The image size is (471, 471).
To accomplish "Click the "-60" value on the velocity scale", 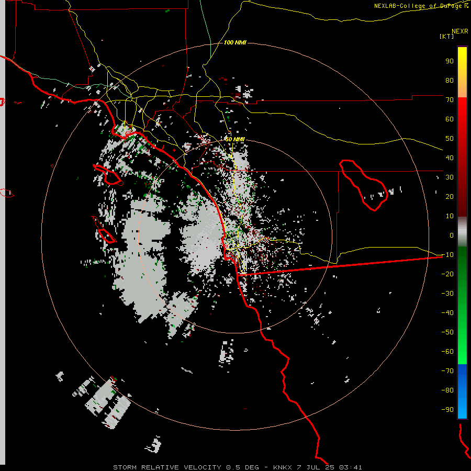I will [447, 352].
